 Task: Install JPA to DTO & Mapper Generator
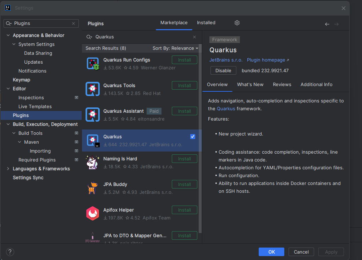(x=185, y=236)
